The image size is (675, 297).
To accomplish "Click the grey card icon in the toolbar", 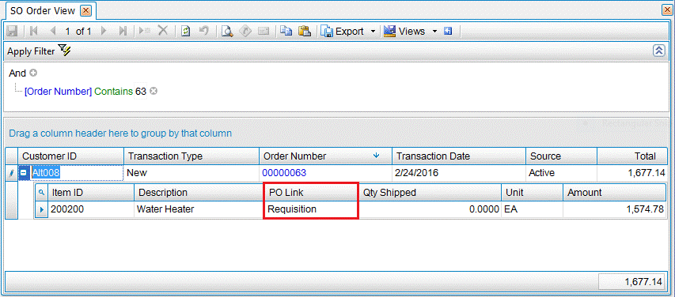I will 264,32.
